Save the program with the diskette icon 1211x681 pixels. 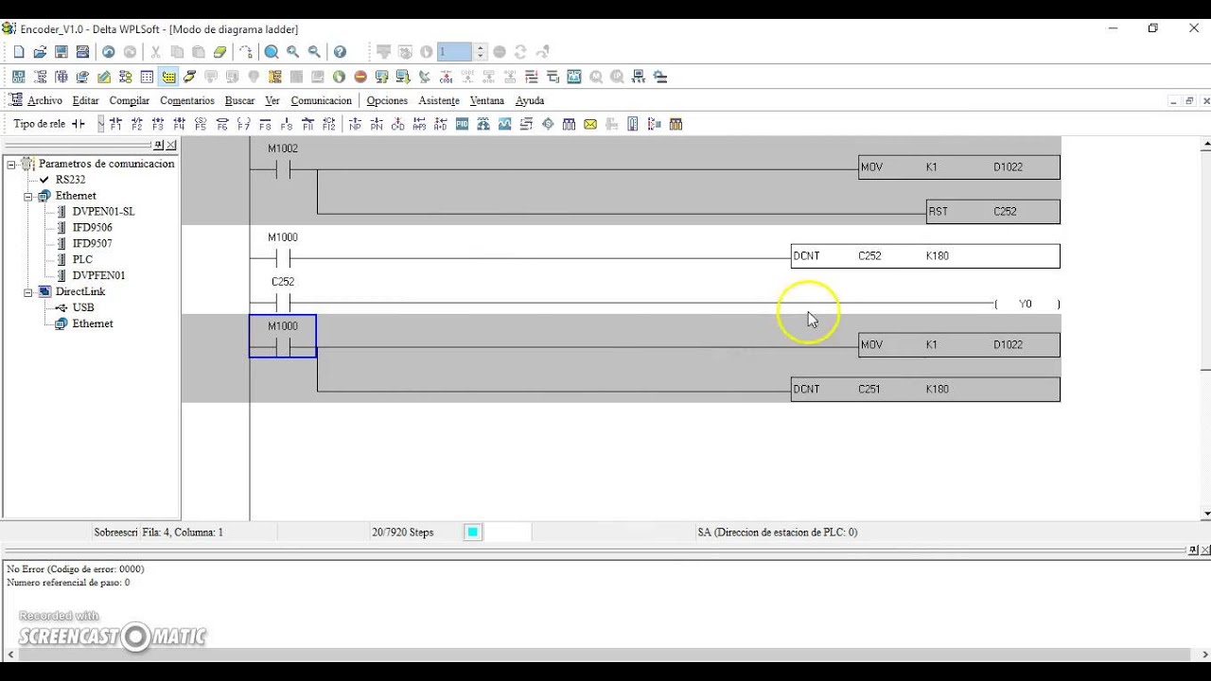click(61, 52)
